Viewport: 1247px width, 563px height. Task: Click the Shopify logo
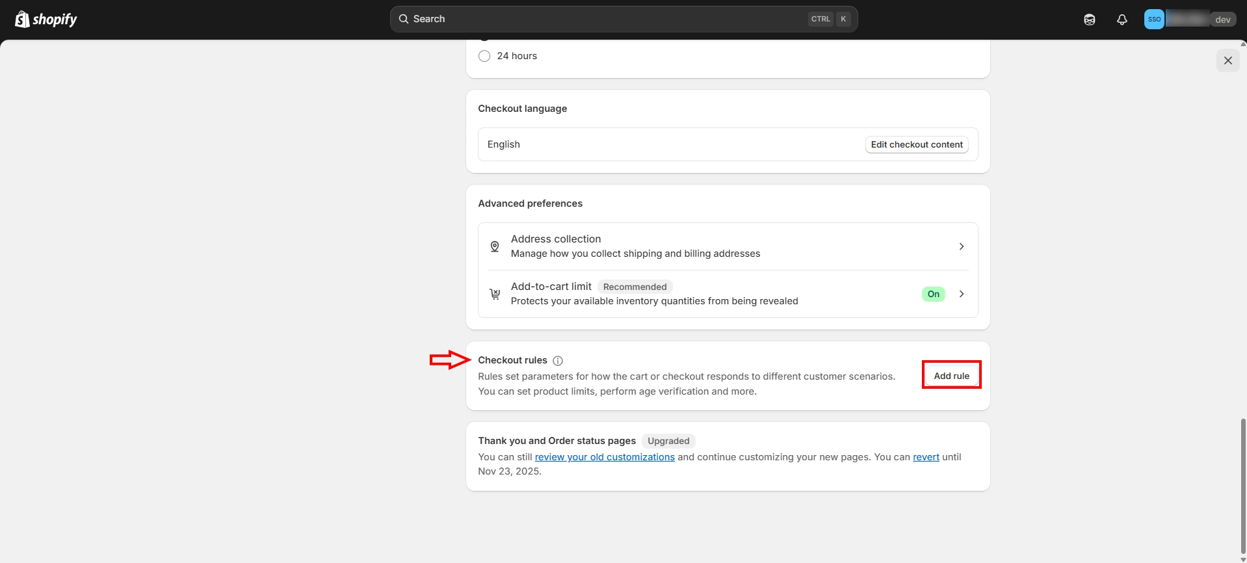(46, 20)
